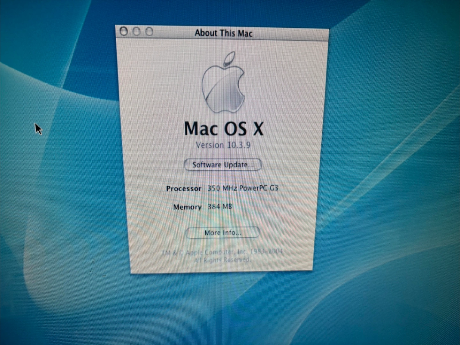
Task: Close the About This Mac window
Action: 124,31
